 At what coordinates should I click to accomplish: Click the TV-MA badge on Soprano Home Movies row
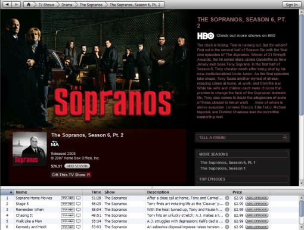[x=68, y=198]
